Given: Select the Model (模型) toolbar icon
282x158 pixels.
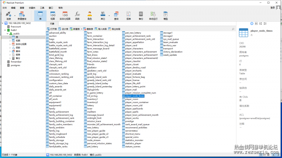Looking at the screenshot, I should pos(166,16).
